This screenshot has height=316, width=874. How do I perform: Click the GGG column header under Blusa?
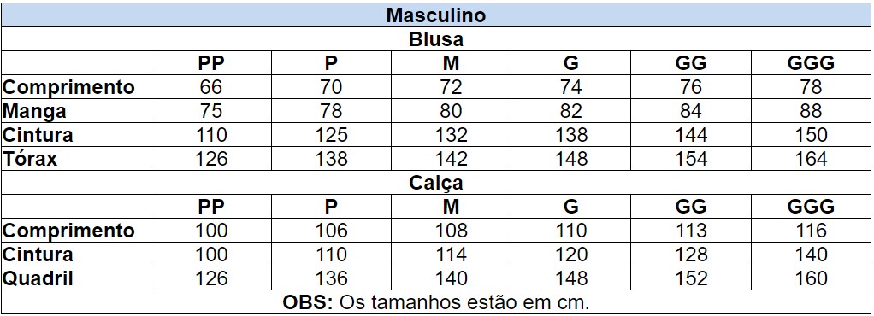811,63
